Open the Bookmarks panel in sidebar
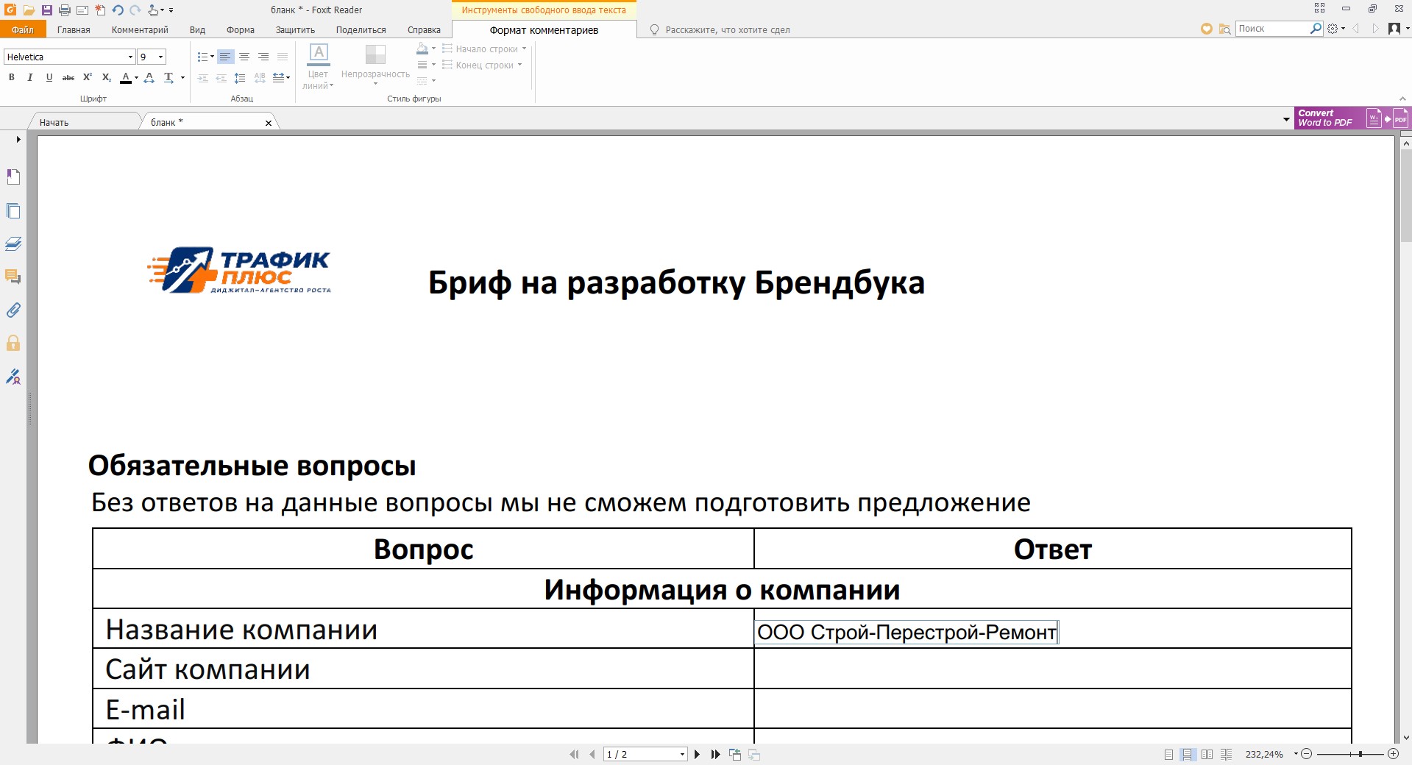 click(13, 177)
